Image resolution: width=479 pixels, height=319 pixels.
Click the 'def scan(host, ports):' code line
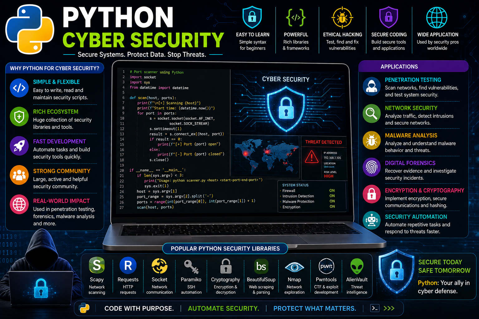click(x=153, y=98)
